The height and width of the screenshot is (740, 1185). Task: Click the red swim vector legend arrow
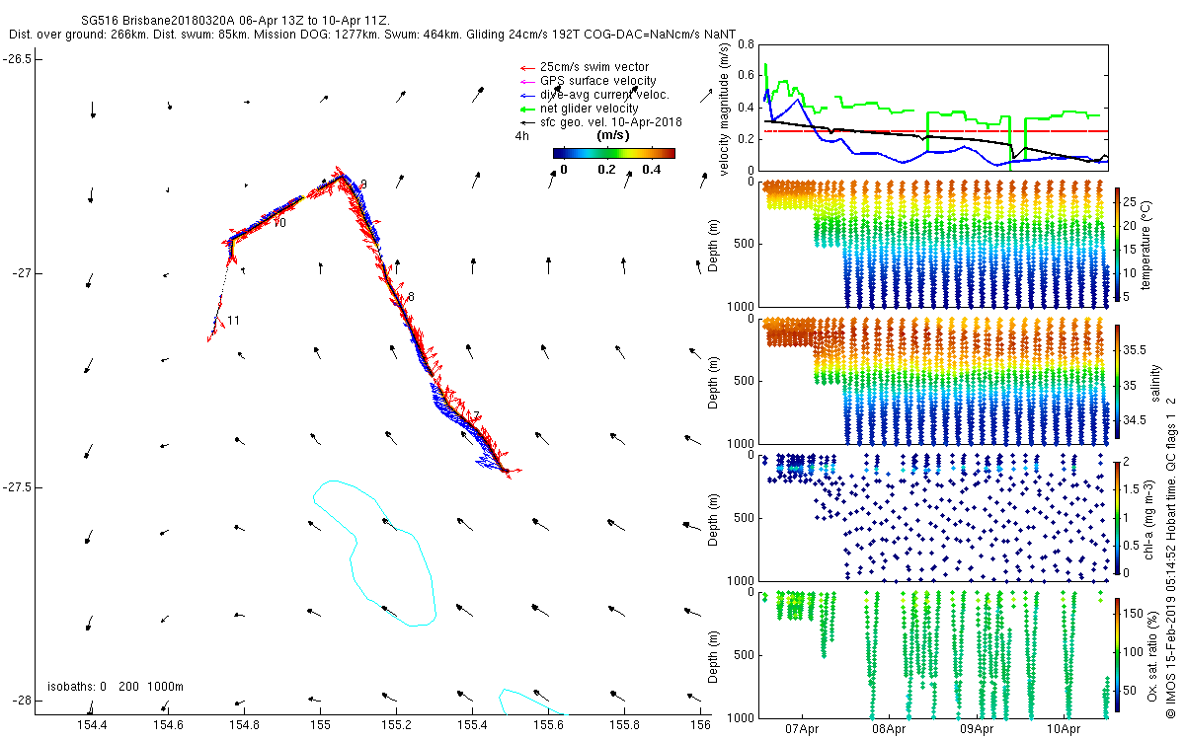click(525, 67)
